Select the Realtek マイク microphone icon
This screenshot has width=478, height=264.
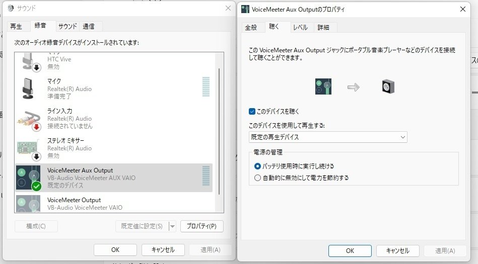[x=28, y=89]
